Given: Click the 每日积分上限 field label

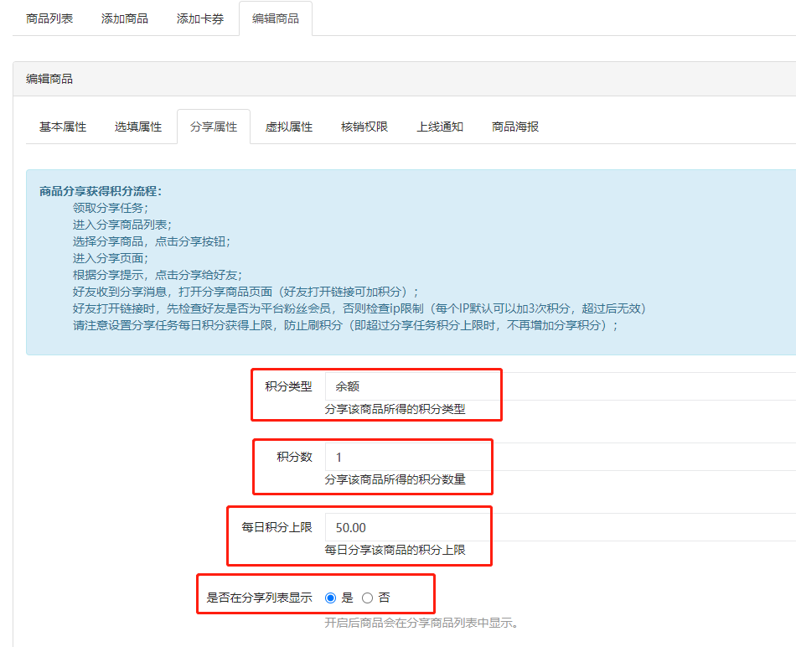Looking at the screenshot, I should point(277,528).
